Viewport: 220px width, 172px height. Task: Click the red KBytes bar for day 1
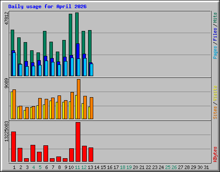[x=13, y=147]
